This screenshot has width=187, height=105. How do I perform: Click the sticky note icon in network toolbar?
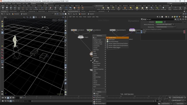pyautogui.click(x=175, y=17)
